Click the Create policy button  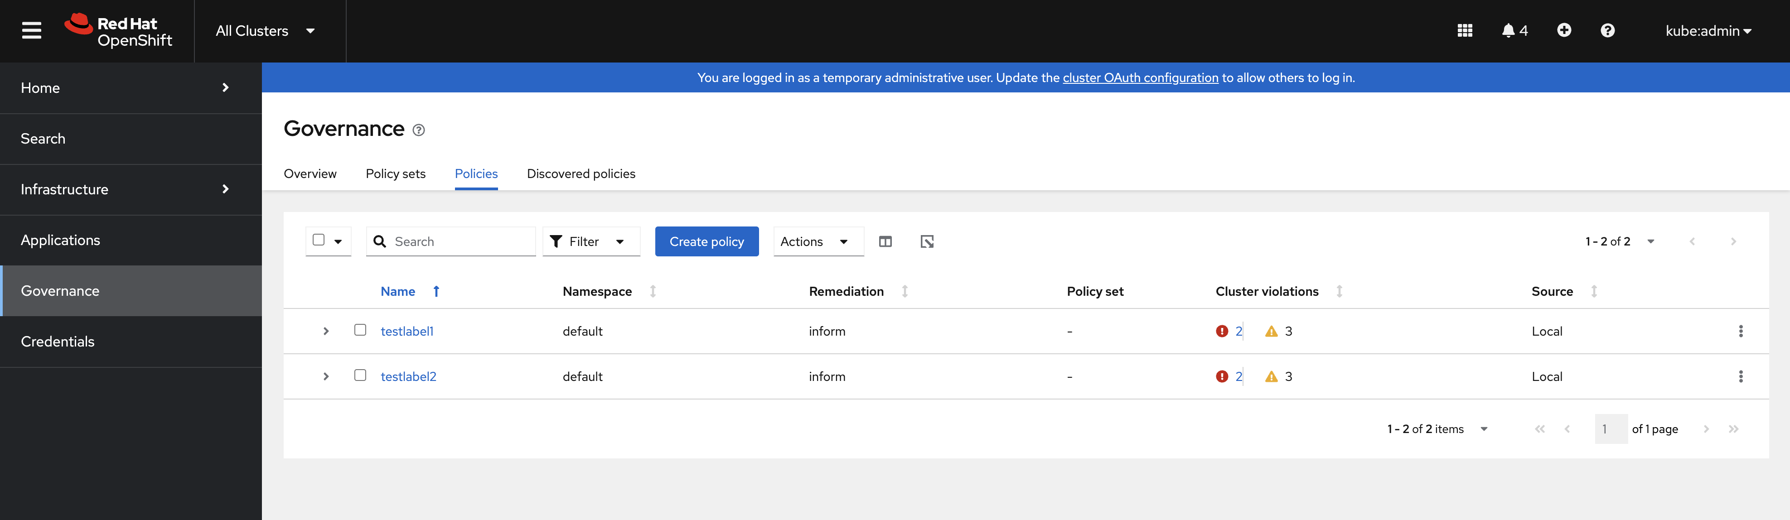click(706, 241)
